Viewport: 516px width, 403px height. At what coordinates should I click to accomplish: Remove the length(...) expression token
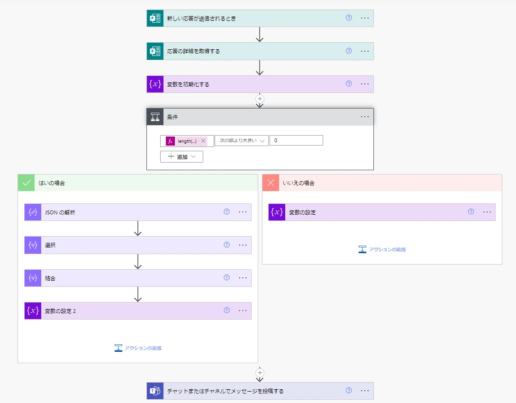coord(203,141)
